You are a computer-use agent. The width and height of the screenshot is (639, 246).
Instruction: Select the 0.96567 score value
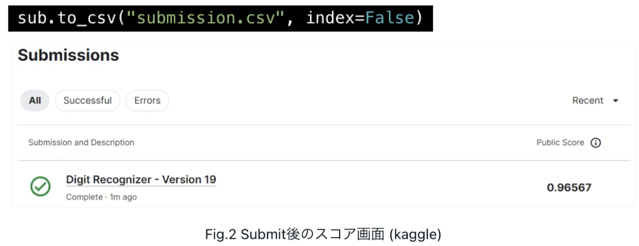pos(569,188)
